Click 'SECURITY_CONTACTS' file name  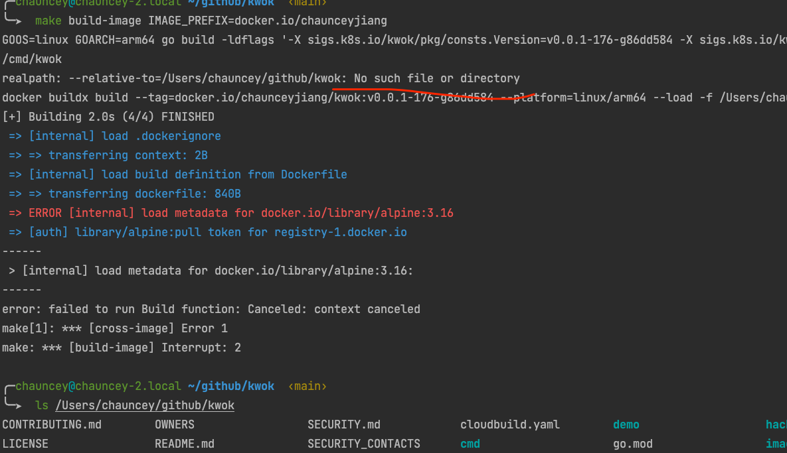click(x=364, y=444)
